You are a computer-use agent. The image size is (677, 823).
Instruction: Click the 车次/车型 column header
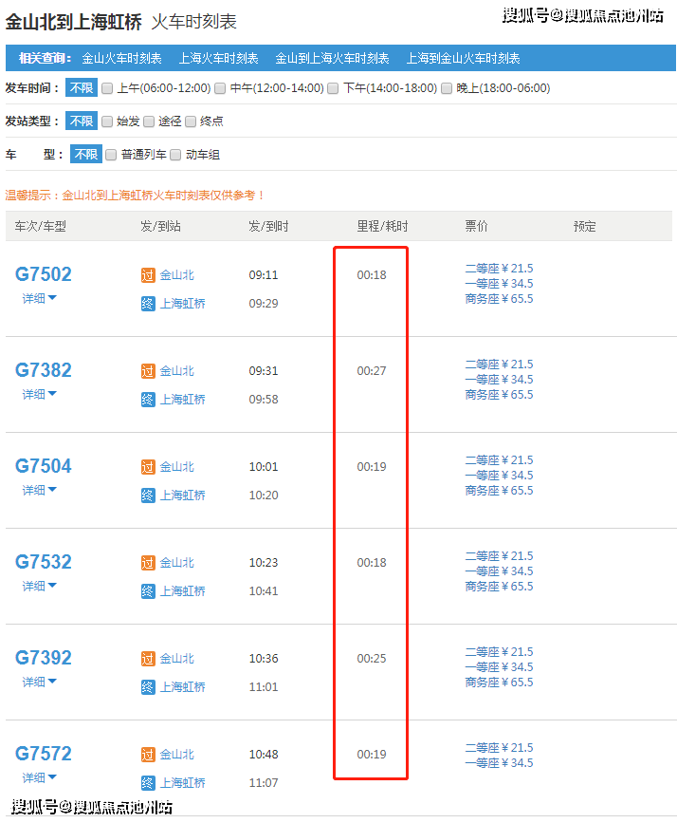pos(41,226)
